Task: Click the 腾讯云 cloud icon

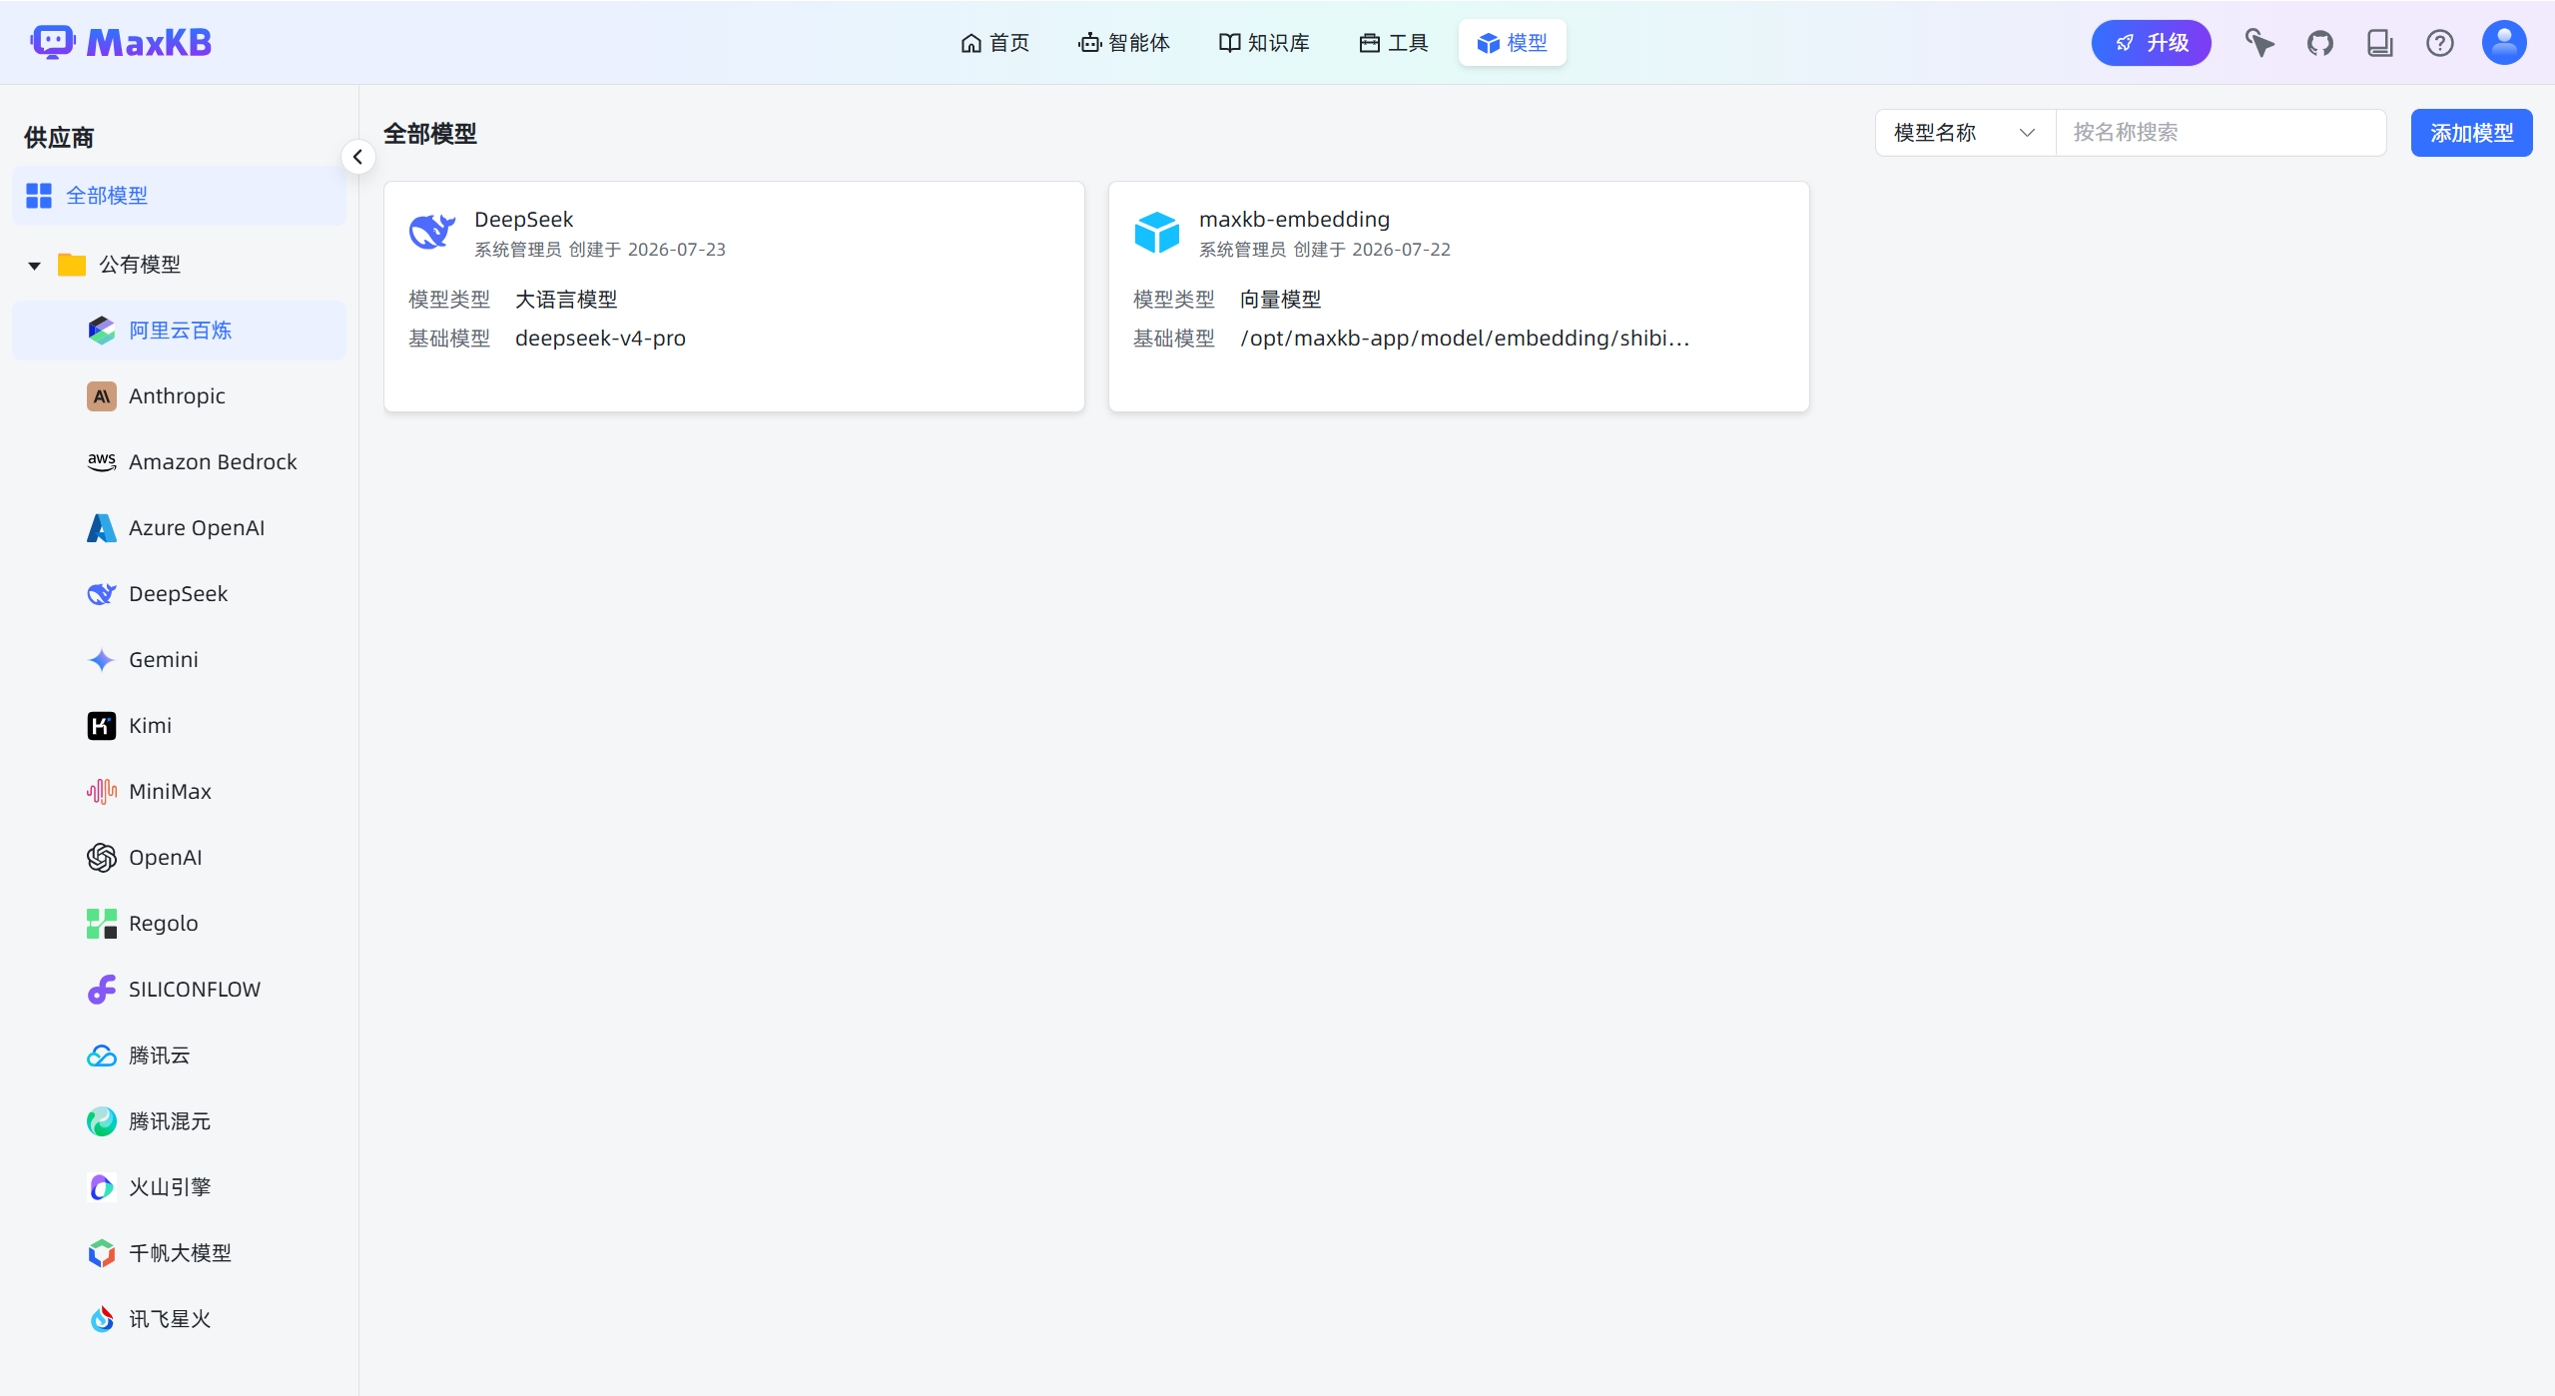Action: (102, 1055)
